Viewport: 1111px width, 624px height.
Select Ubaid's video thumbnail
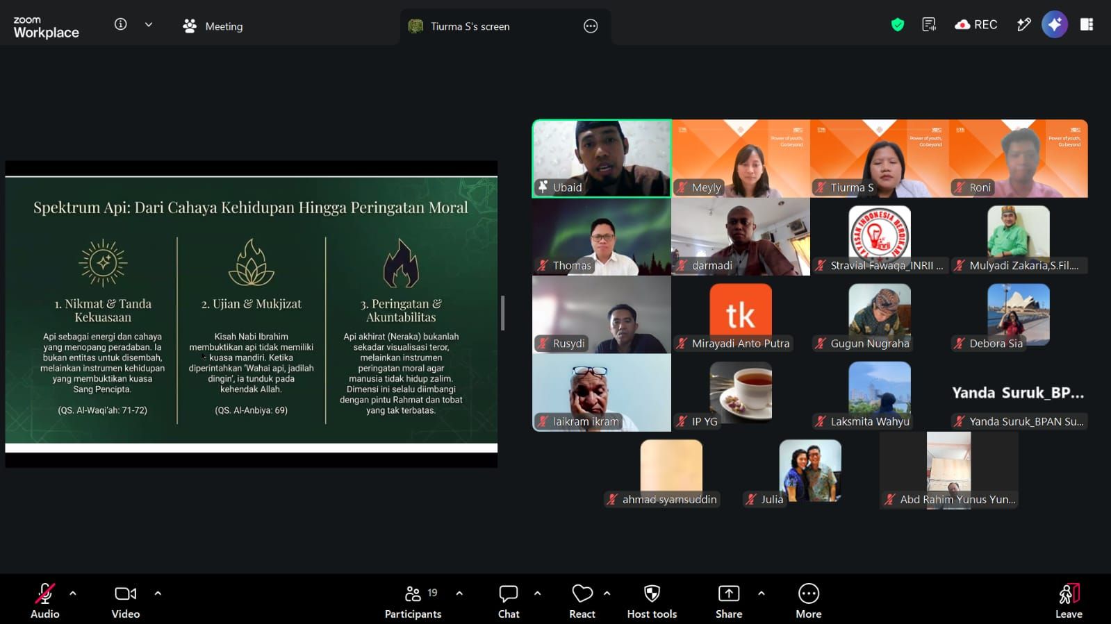602,159
